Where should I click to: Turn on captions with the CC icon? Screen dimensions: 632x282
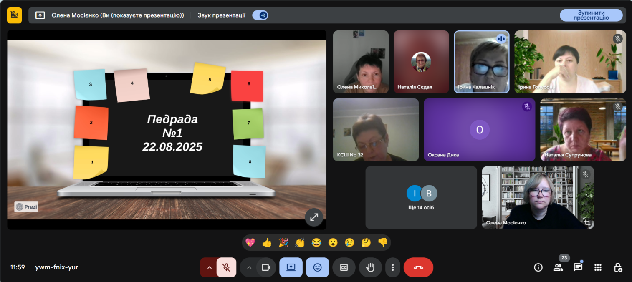coord(344,268)
